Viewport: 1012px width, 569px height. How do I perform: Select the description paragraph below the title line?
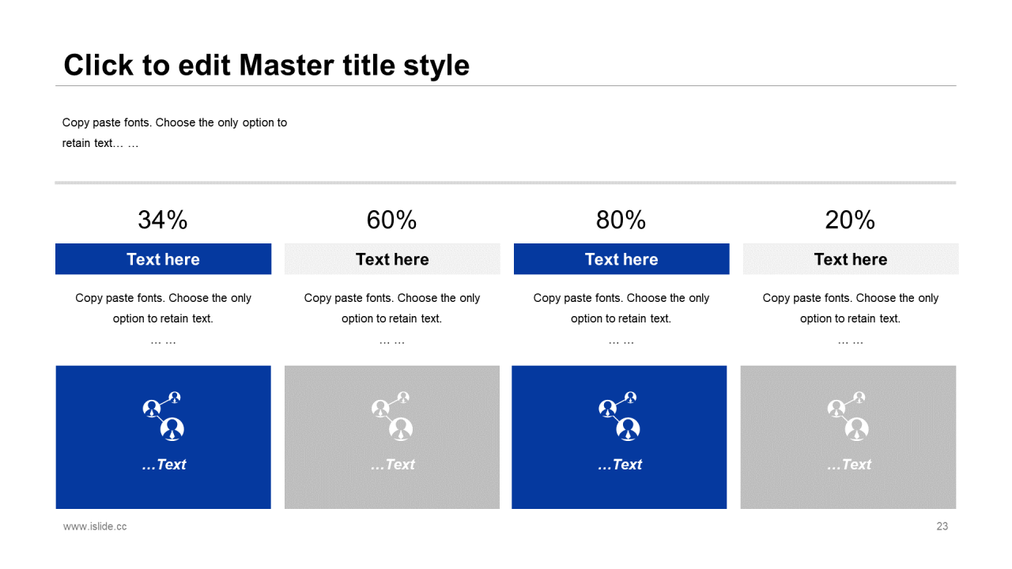click(175, 133)
